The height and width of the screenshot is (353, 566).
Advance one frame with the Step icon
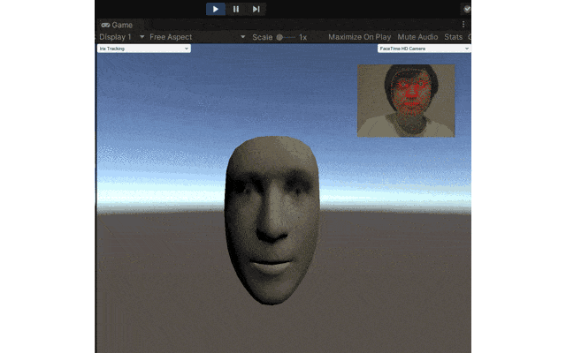(x=256, y=9)
